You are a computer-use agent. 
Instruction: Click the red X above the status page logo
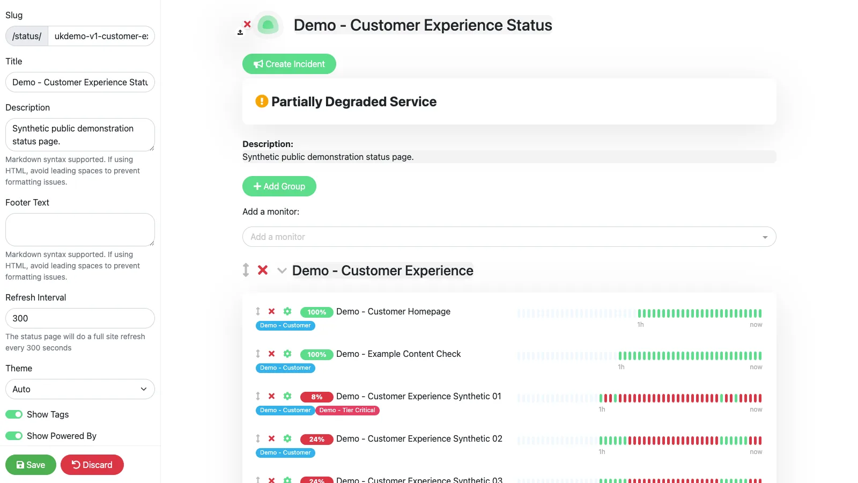(247, 24)
